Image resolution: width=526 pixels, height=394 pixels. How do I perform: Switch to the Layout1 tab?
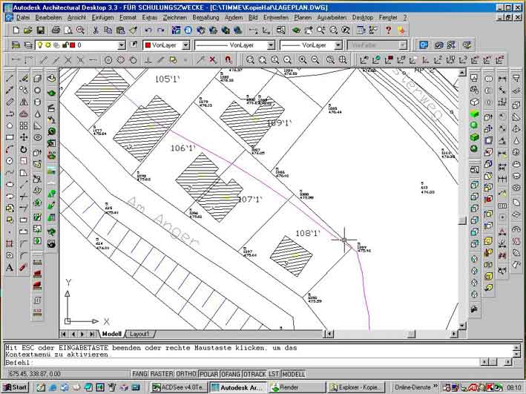[x=139, y=334]
